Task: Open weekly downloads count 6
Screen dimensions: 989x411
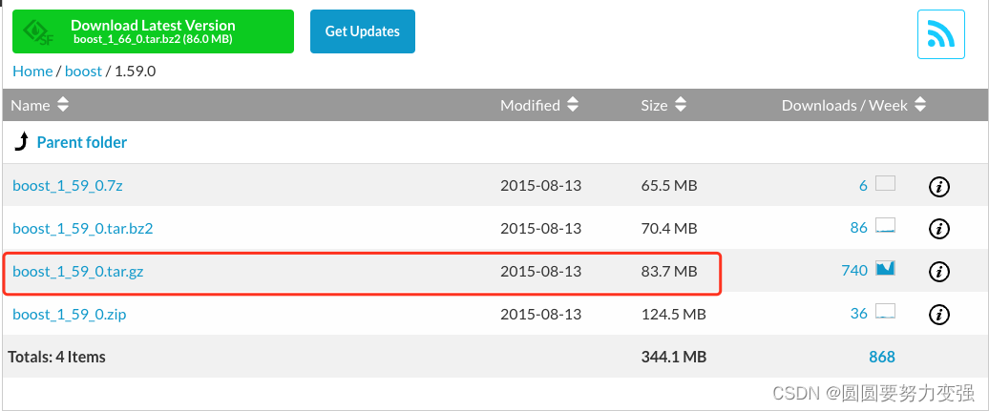Action: (x=864, y=186)
